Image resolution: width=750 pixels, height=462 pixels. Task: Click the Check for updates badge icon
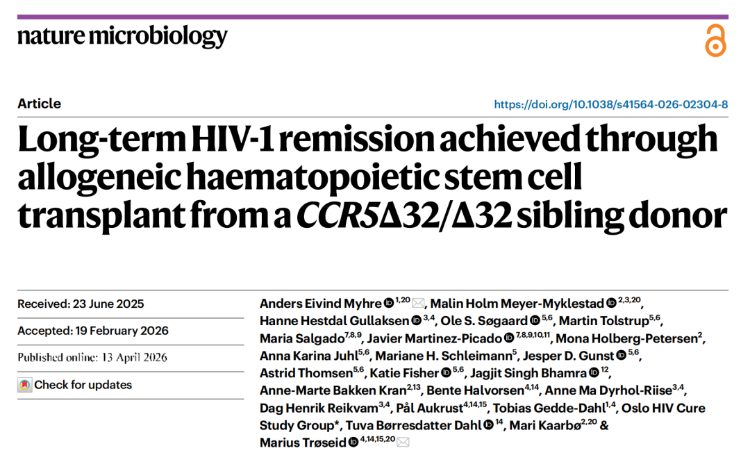click(25, 385)
